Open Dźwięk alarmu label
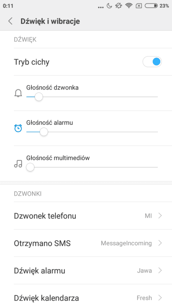The image size is (172, 307). pyautogui.click(x=40, y=271)
